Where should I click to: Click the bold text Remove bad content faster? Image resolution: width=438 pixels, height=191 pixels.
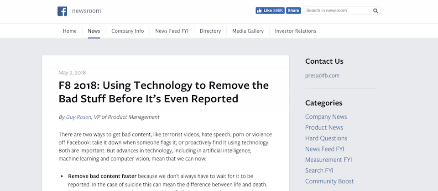(x=102, y=176)
